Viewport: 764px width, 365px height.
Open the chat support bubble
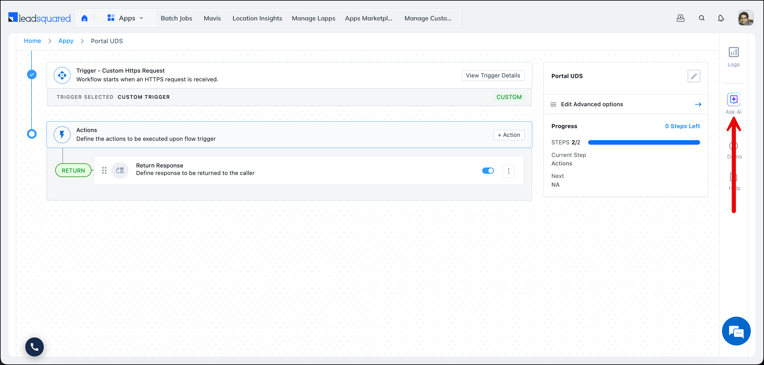(x=736, y=331)
